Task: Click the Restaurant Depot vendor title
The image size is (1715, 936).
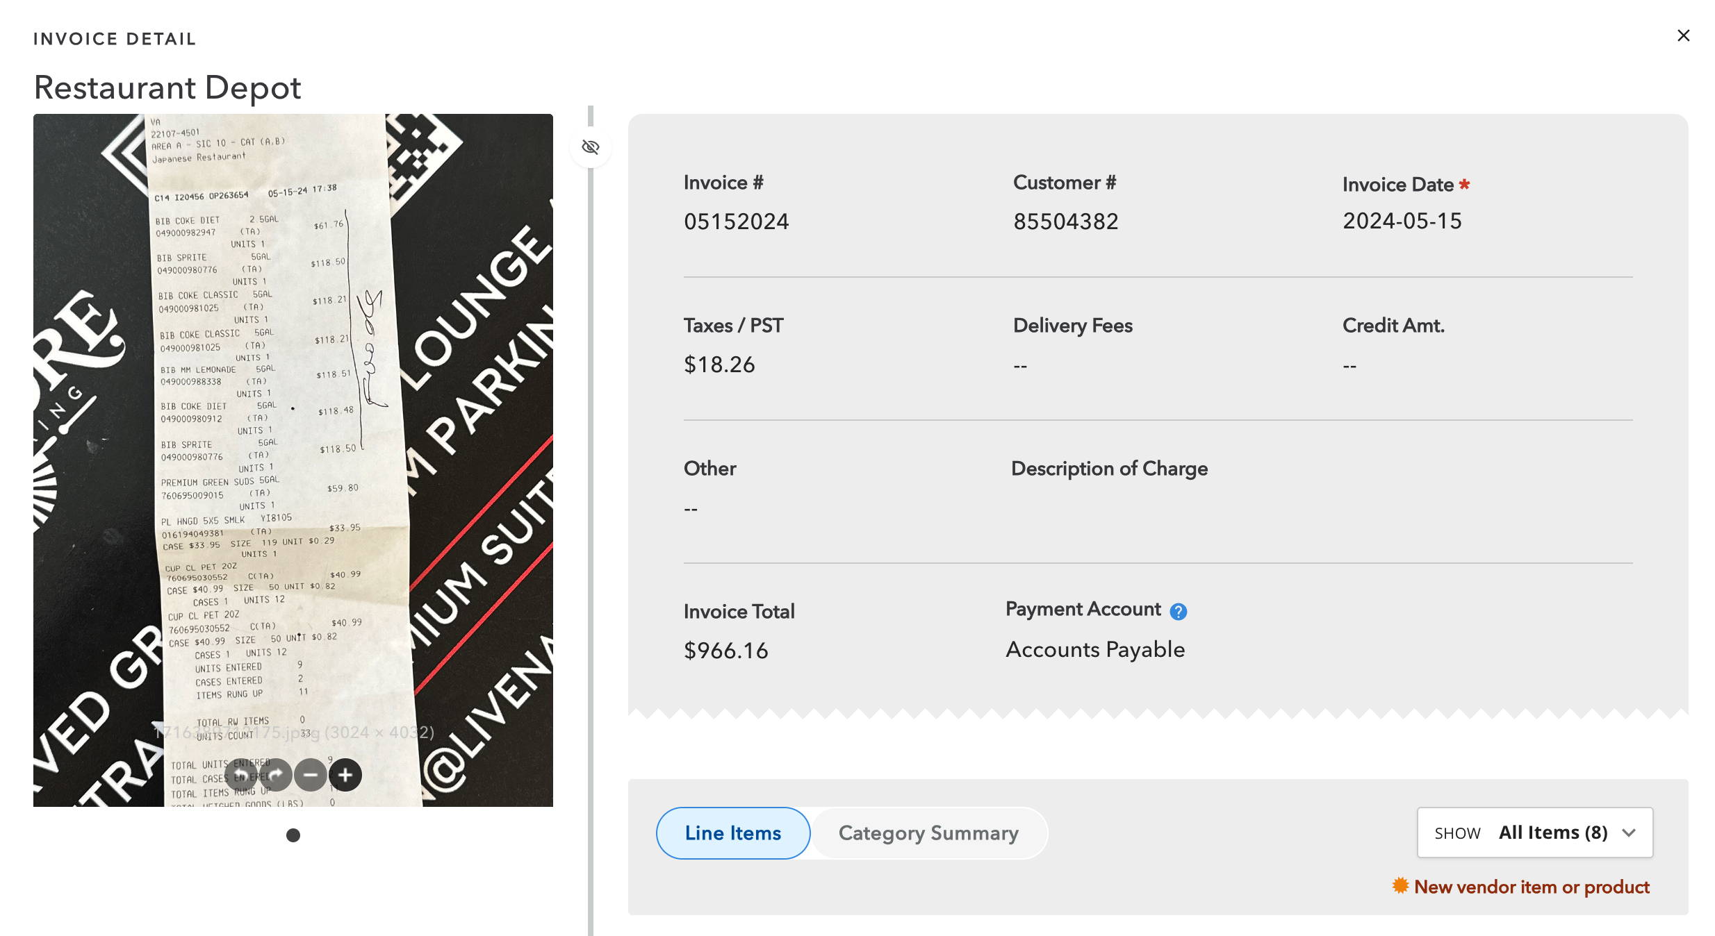Action: (x=167, y=88)
